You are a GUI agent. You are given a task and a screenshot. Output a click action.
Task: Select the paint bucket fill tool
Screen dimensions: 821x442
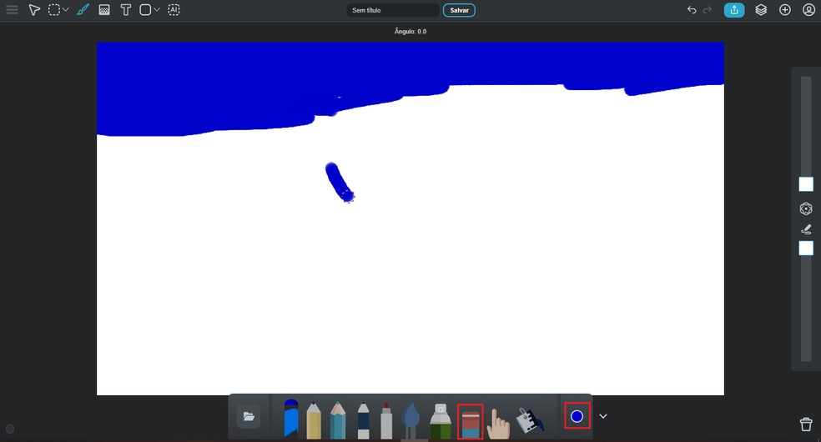tap(530, 420)
